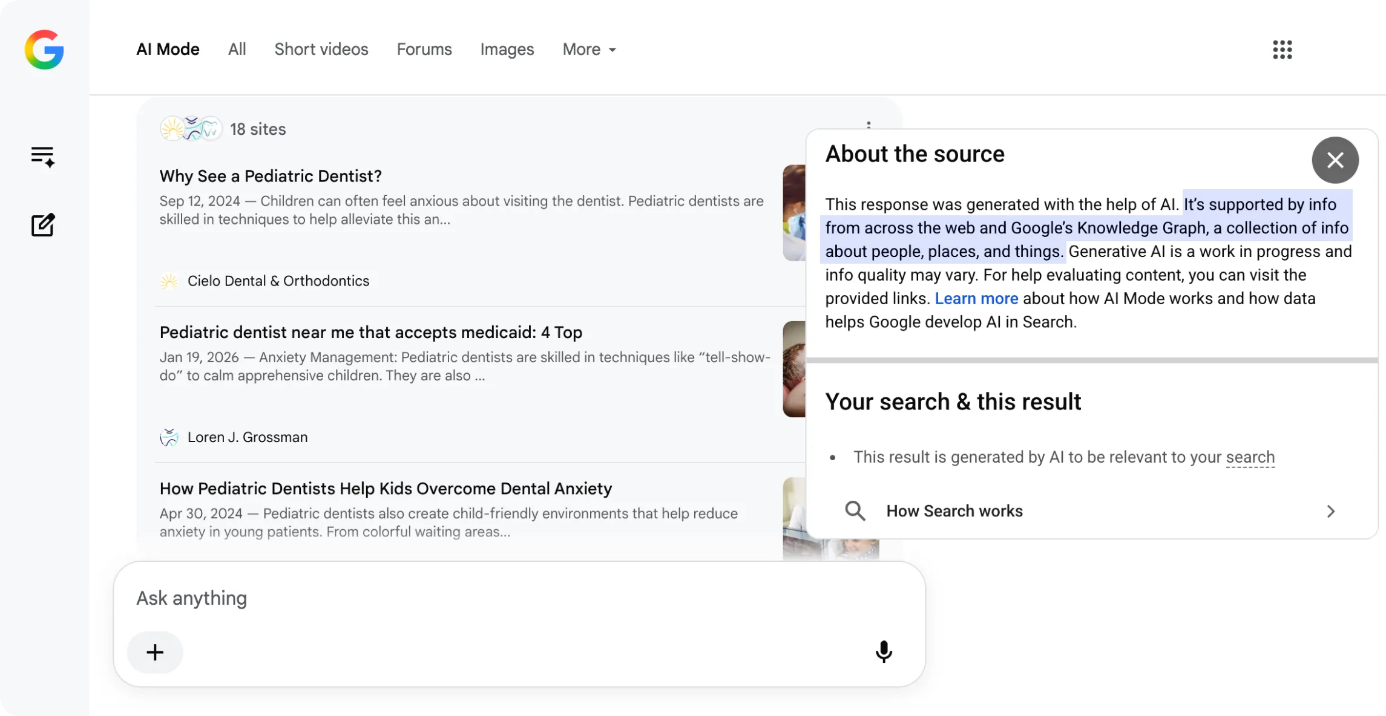1386x716 pixels.
Task: Open Pediatric dentist near me medicaid result
Action: pos(370,332)
